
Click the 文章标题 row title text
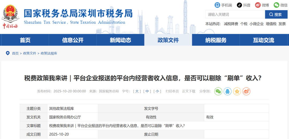(117, 126)
